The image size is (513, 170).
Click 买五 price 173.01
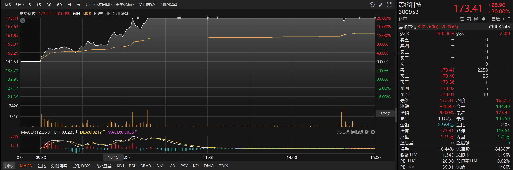[x=447, y=94]
